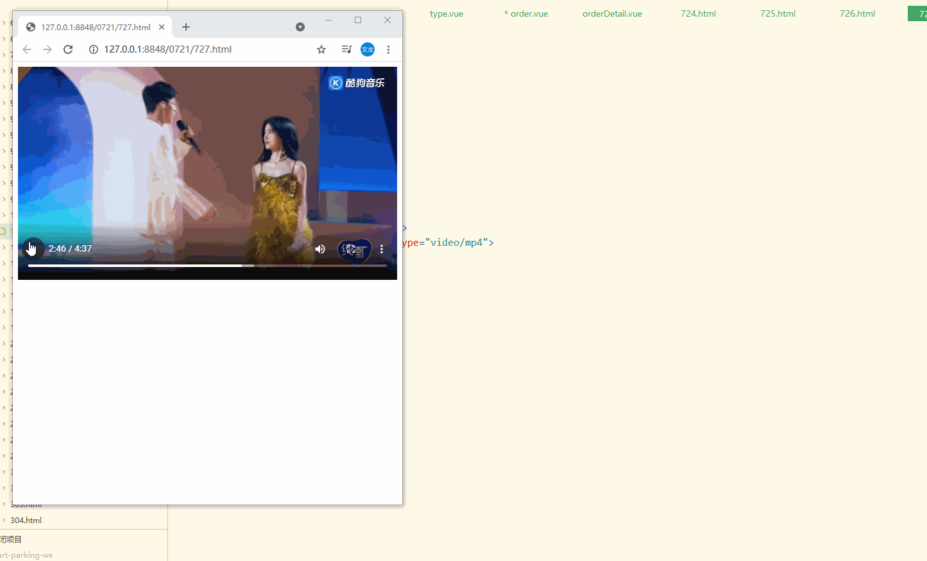The width and height of the screenshot is (927, 561).
Task: Open the Chrome profile avatar
Action: pos(368,49)
